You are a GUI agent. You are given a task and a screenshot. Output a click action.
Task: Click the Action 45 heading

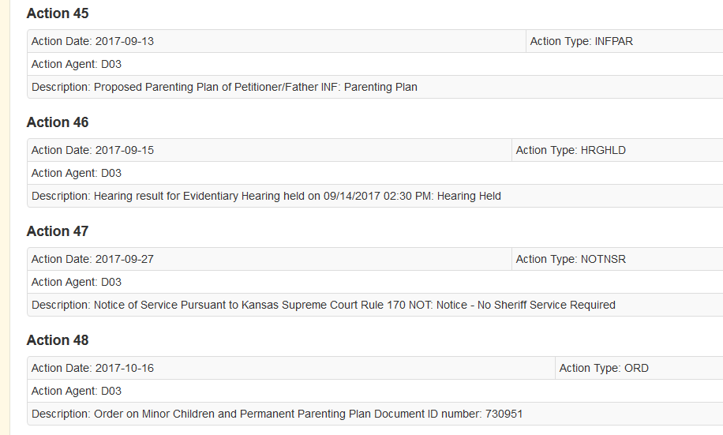(58, 13)
